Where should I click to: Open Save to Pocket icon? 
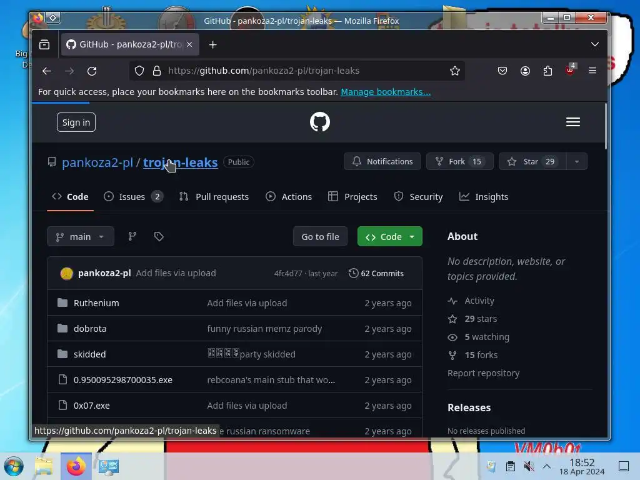(502, 71)
